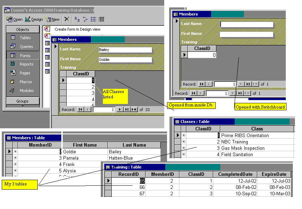Click Open in the database window toolbar

click(x=14, y=19)
